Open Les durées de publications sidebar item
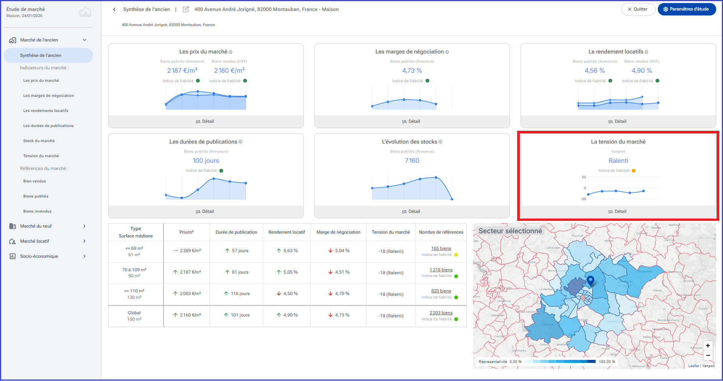Image resolution: width=723 pixels, height=381 pixels. (x=48, y=126)
